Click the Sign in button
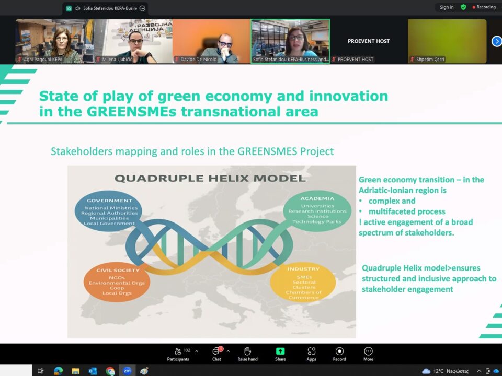 (x=447, y=7)
